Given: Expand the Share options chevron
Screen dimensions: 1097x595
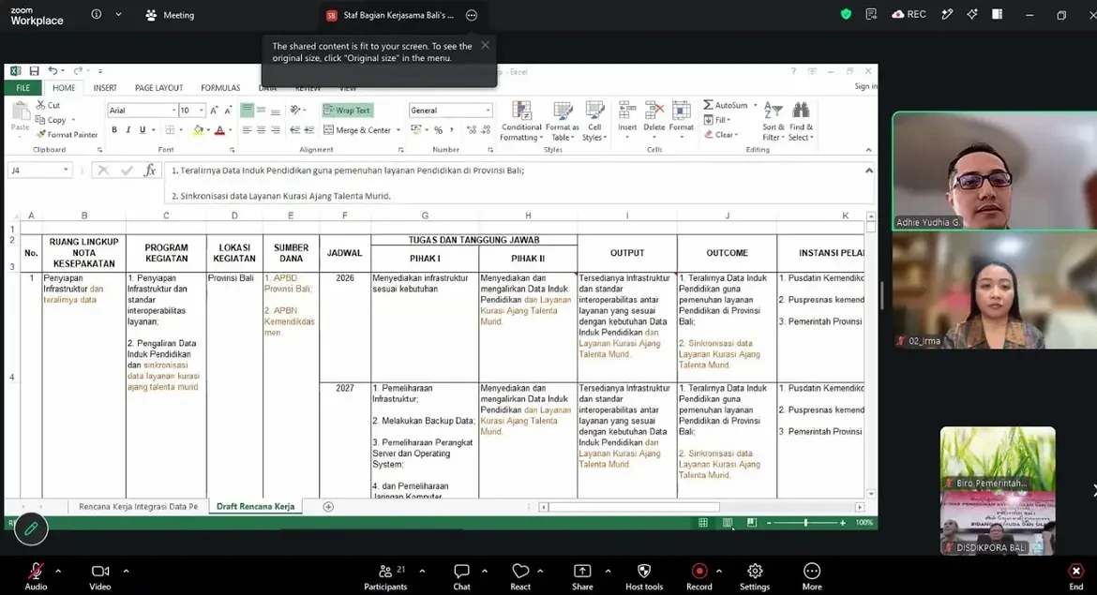Looking at the screenshot, I should 608,572.
